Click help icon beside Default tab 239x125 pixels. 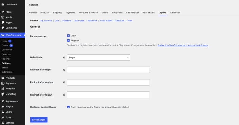click(x=64, y=58)
